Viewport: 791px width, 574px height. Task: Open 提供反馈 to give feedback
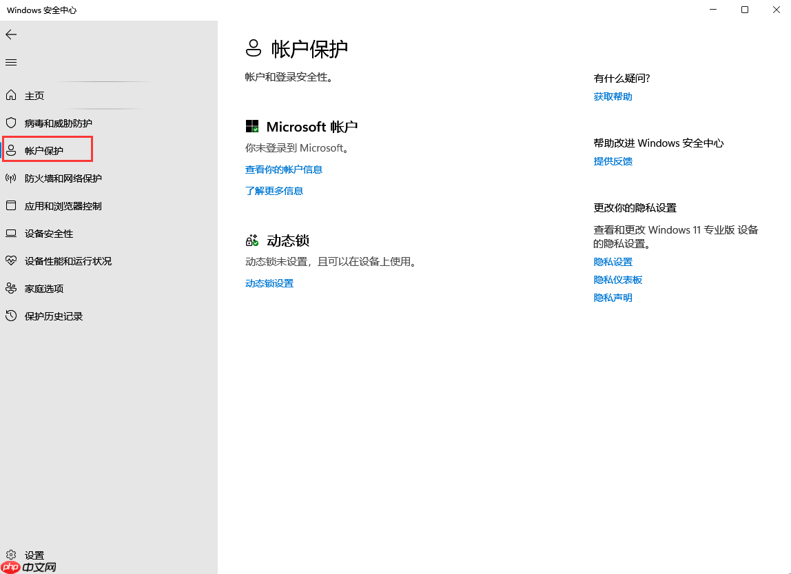click(x=612, y=161)
